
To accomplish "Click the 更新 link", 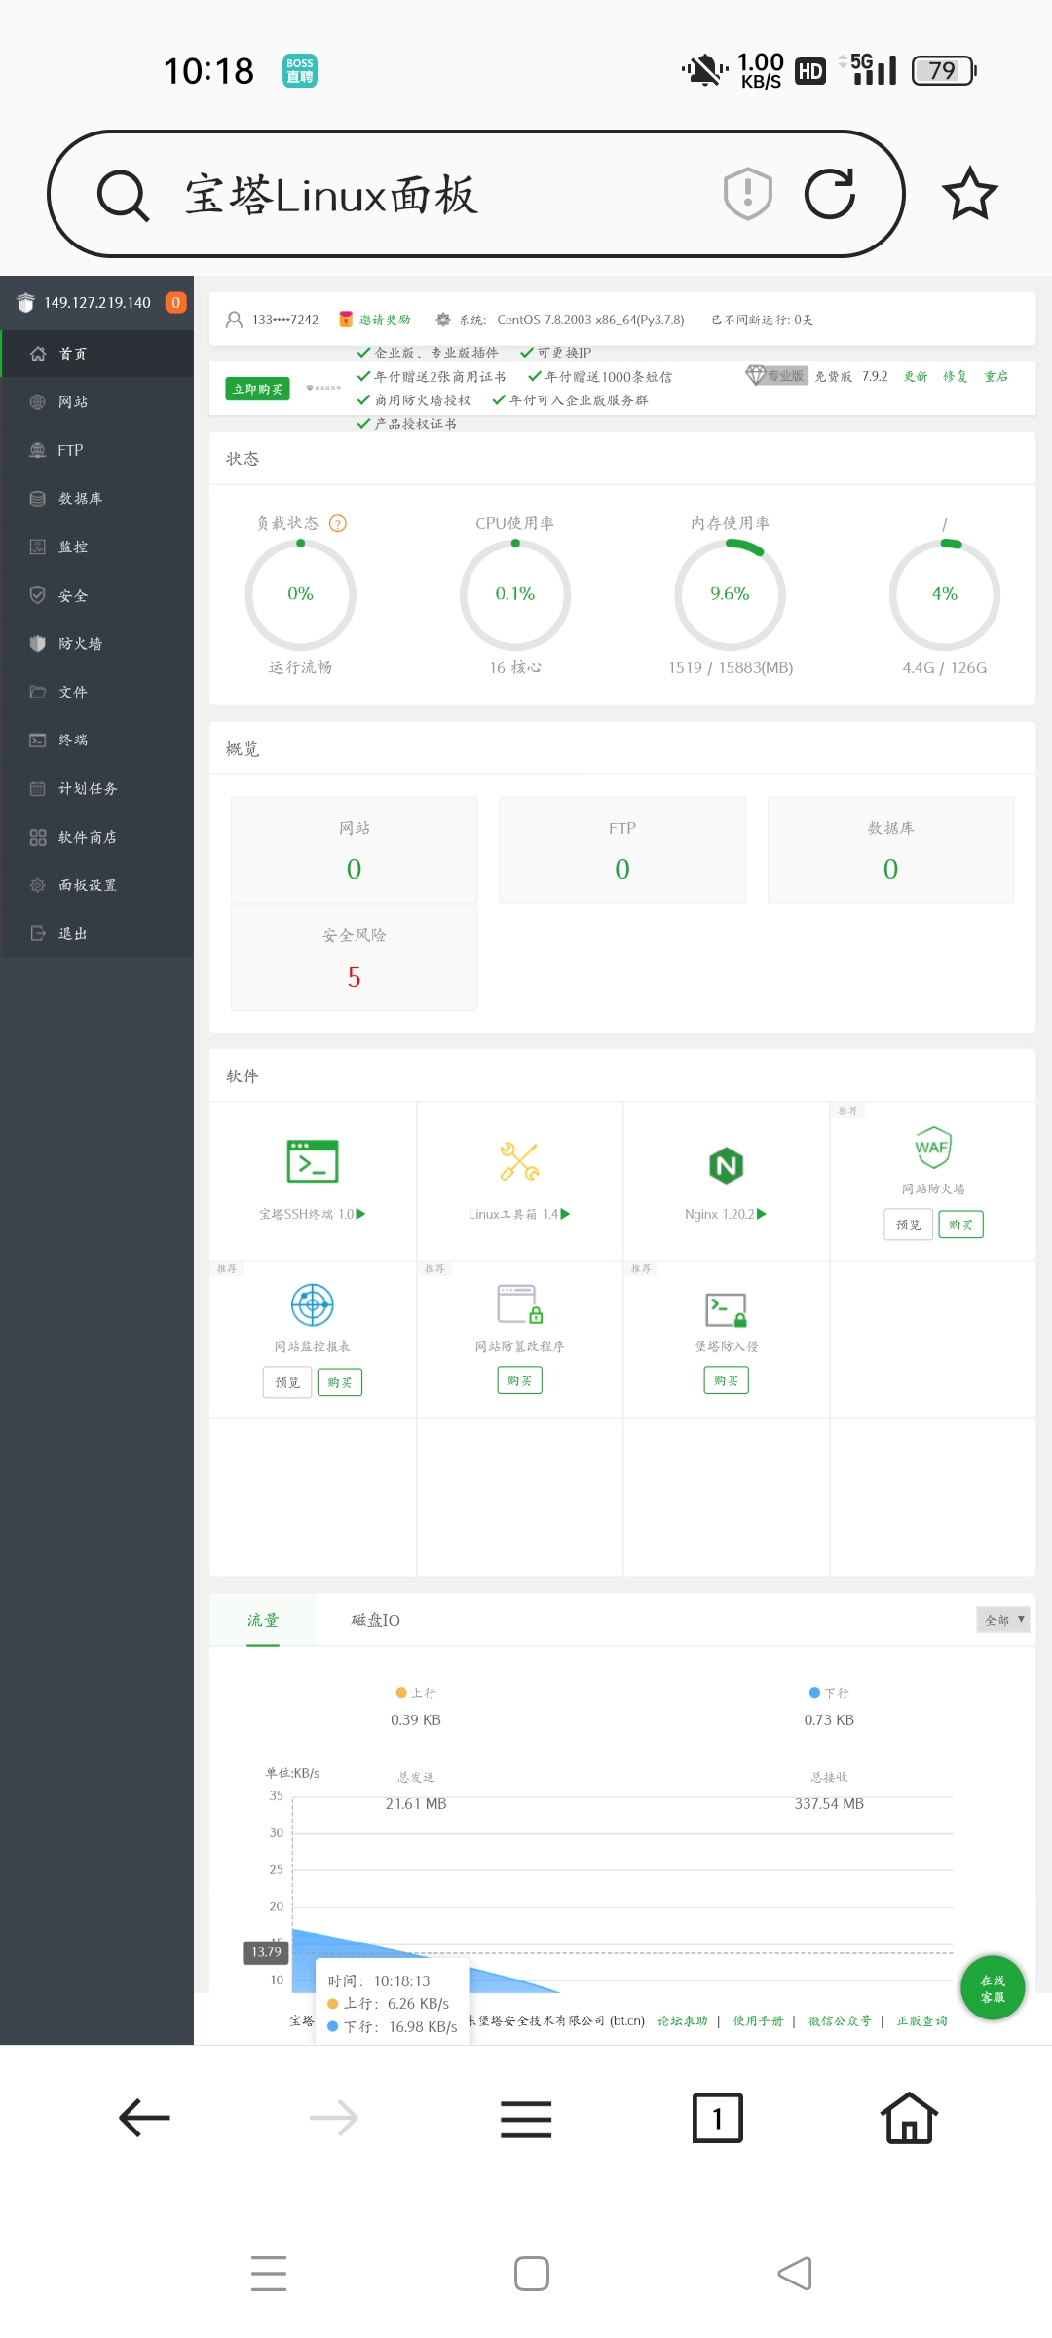I will (x=916, y=376).
